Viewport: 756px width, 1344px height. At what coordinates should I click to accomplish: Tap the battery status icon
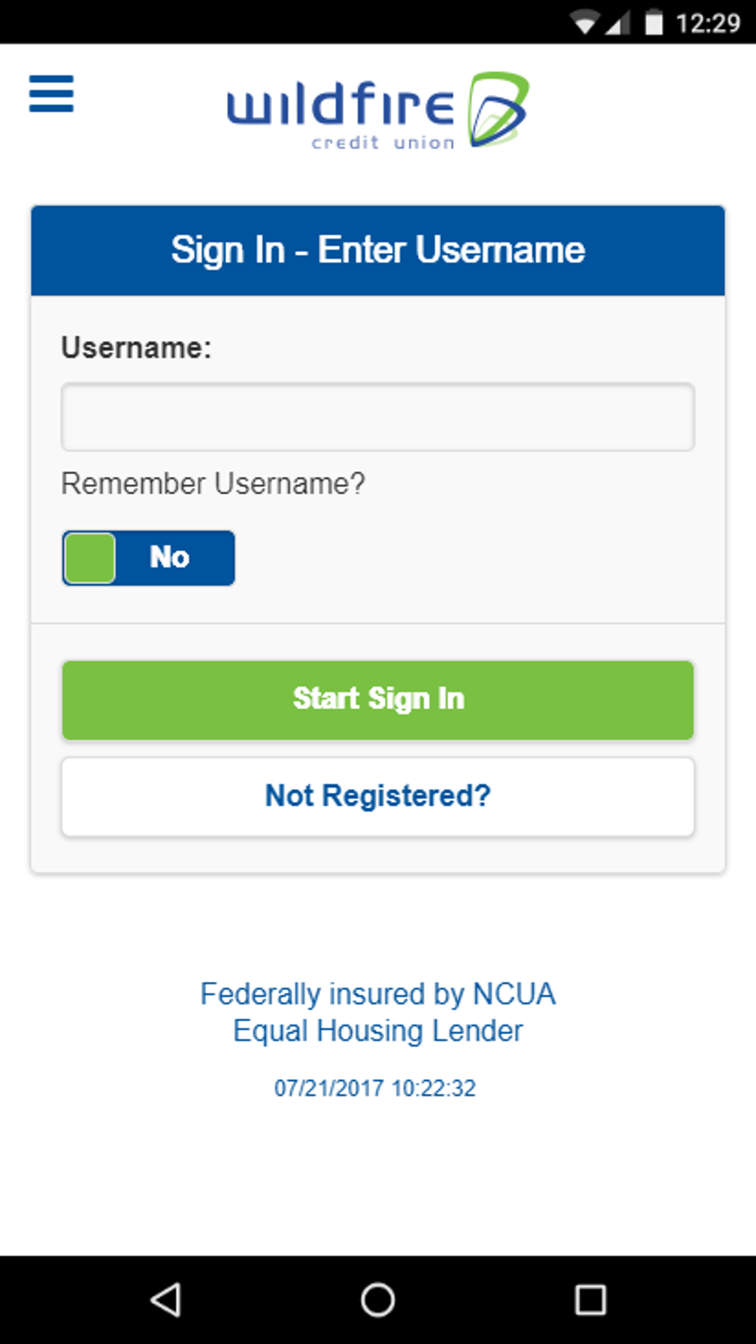(654, 23)
